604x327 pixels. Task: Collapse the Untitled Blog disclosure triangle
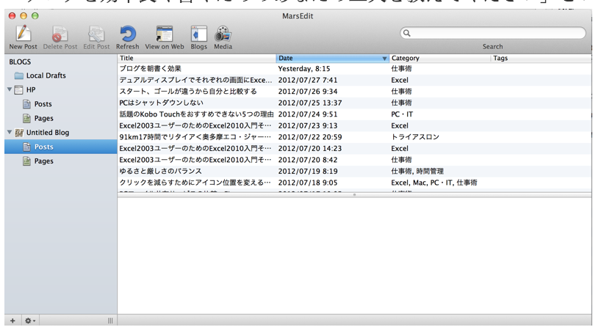pyautogui.click(x=10, y=132)
